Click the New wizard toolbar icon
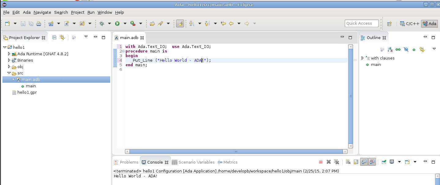 (x=8, y=24)
